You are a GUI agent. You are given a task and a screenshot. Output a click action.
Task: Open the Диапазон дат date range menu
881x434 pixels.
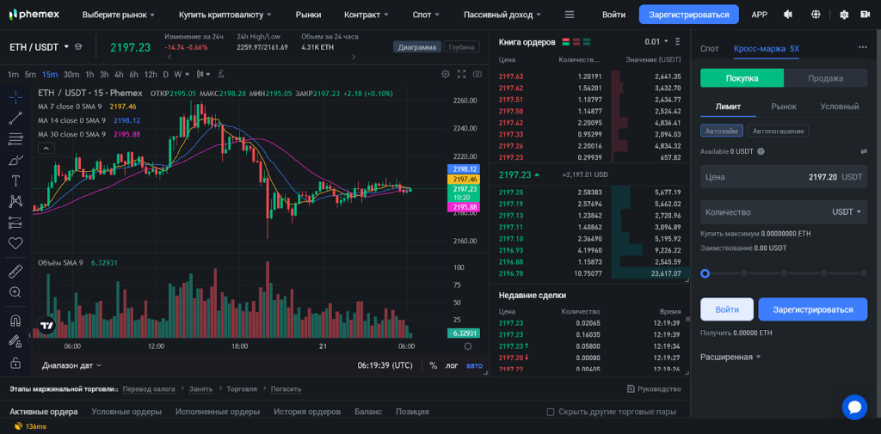[71, 365]
